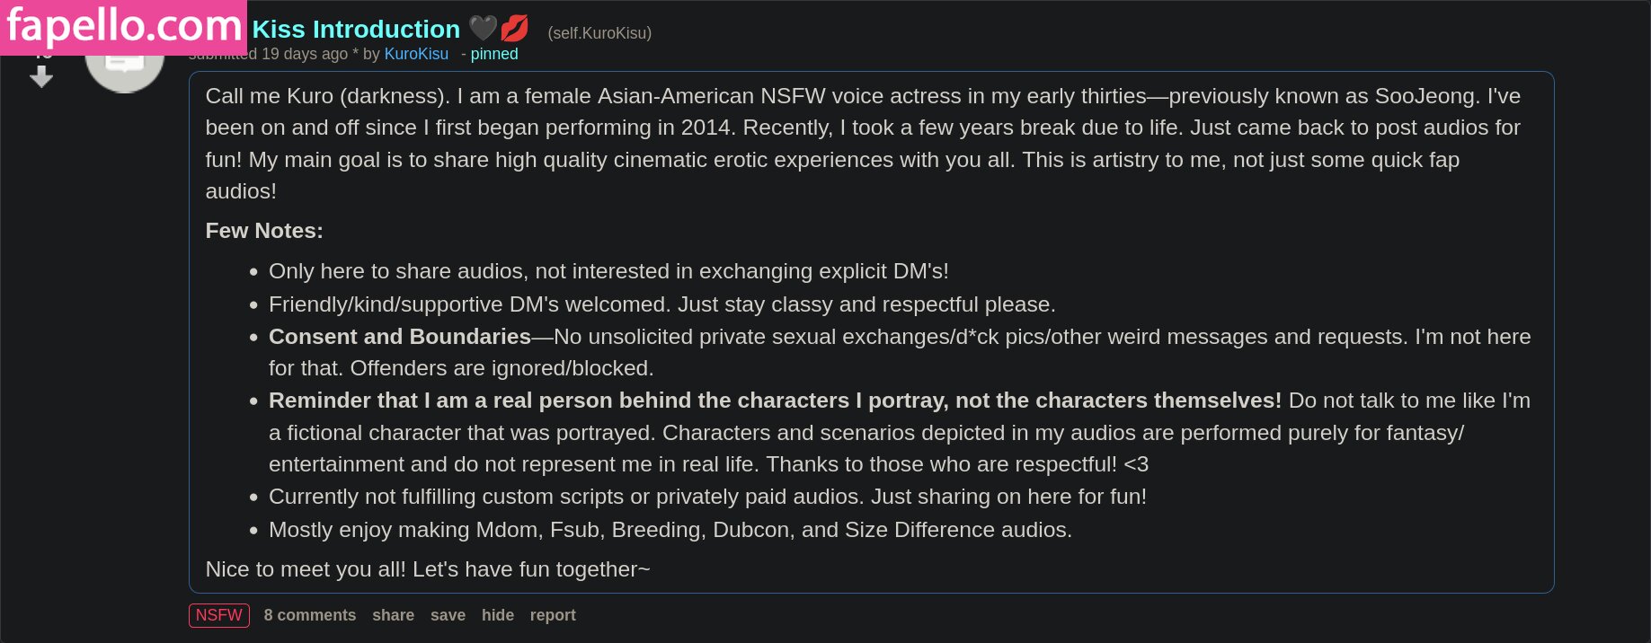Click the submitted 19 days ago timestamp
The image size is (1651, 643).
pos(304,54)
